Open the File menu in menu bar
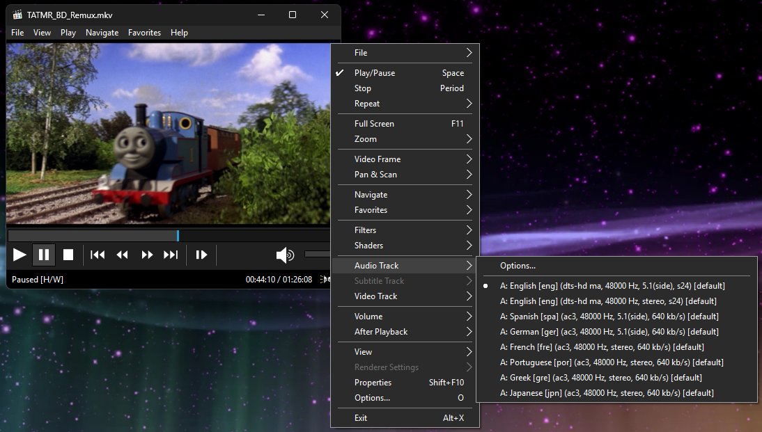Image resolution: width=762 pixels, height=432 pixels. 17,33
